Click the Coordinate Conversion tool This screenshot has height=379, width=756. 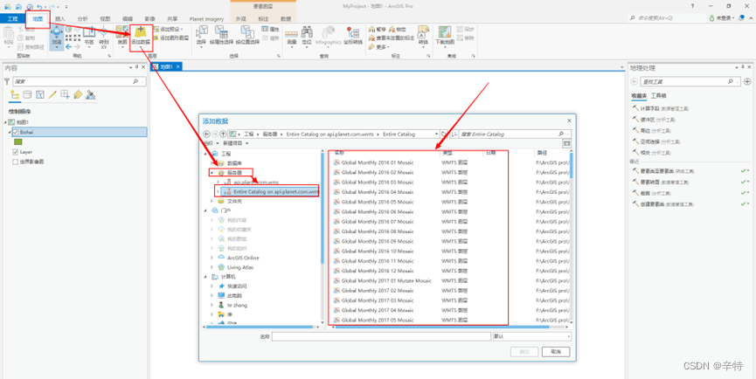pos(353,36)
